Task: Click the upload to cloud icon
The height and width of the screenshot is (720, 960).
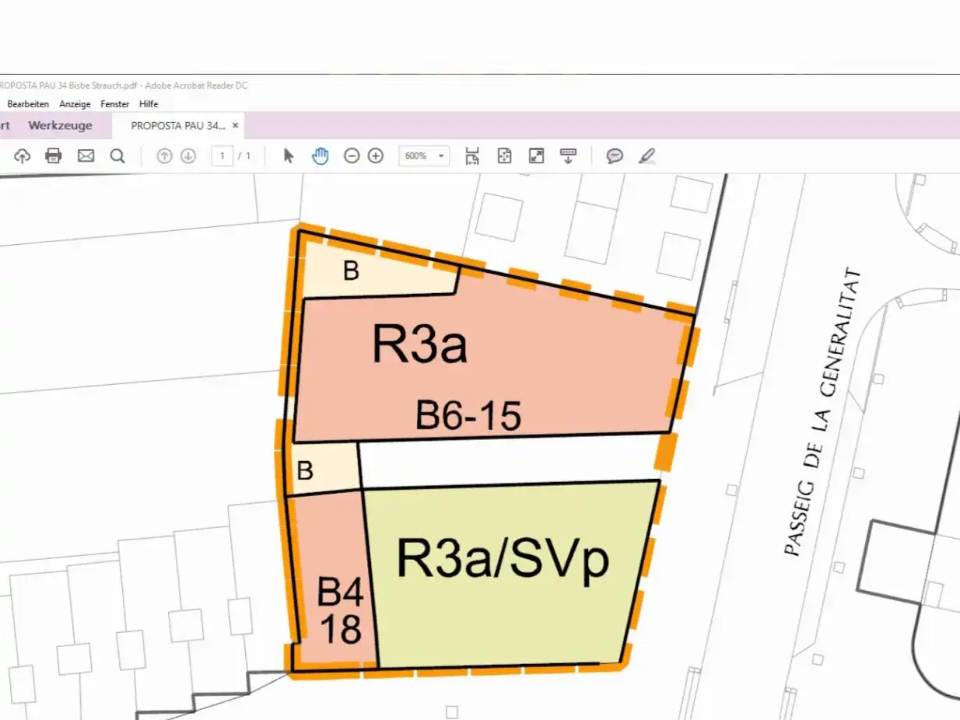Action: pos(22,156)
